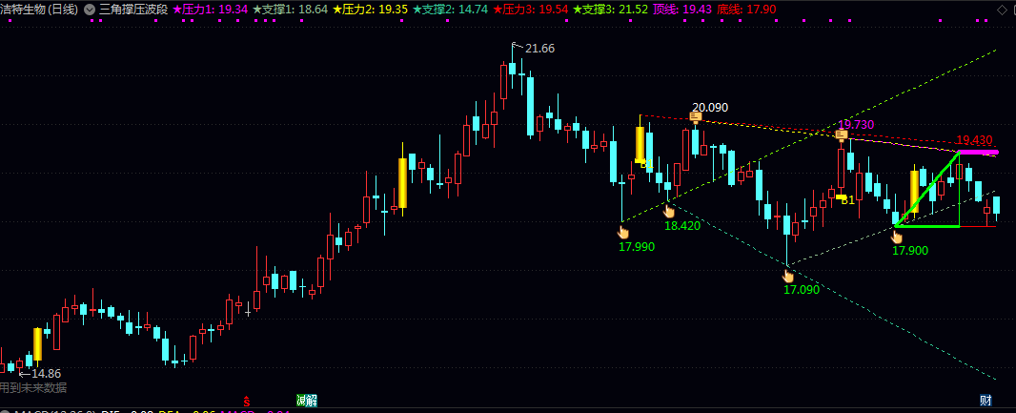Click the 支撑2: 14.74 readout
The image size is (1016, 413).
click(x=451, y=10)
